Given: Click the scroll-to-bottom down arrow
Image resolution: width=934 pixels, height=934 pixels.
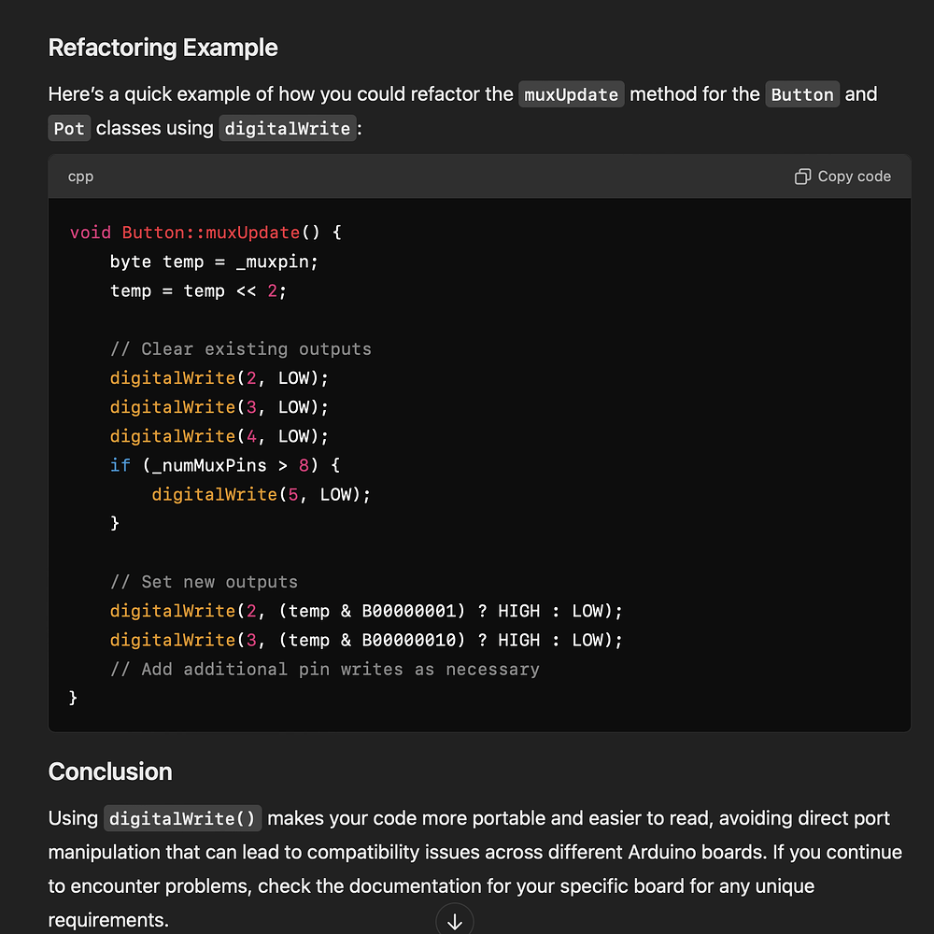Looking at the screenshot, I should tap(455, 921).
